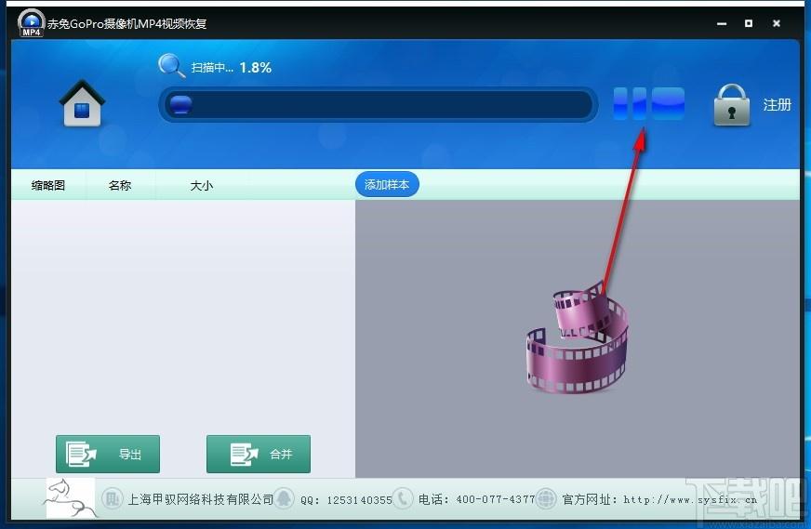The width and height of the screenshot is (811, 529).
Task: Click the phone number 400-077-4377
Action: click(495, 499)
